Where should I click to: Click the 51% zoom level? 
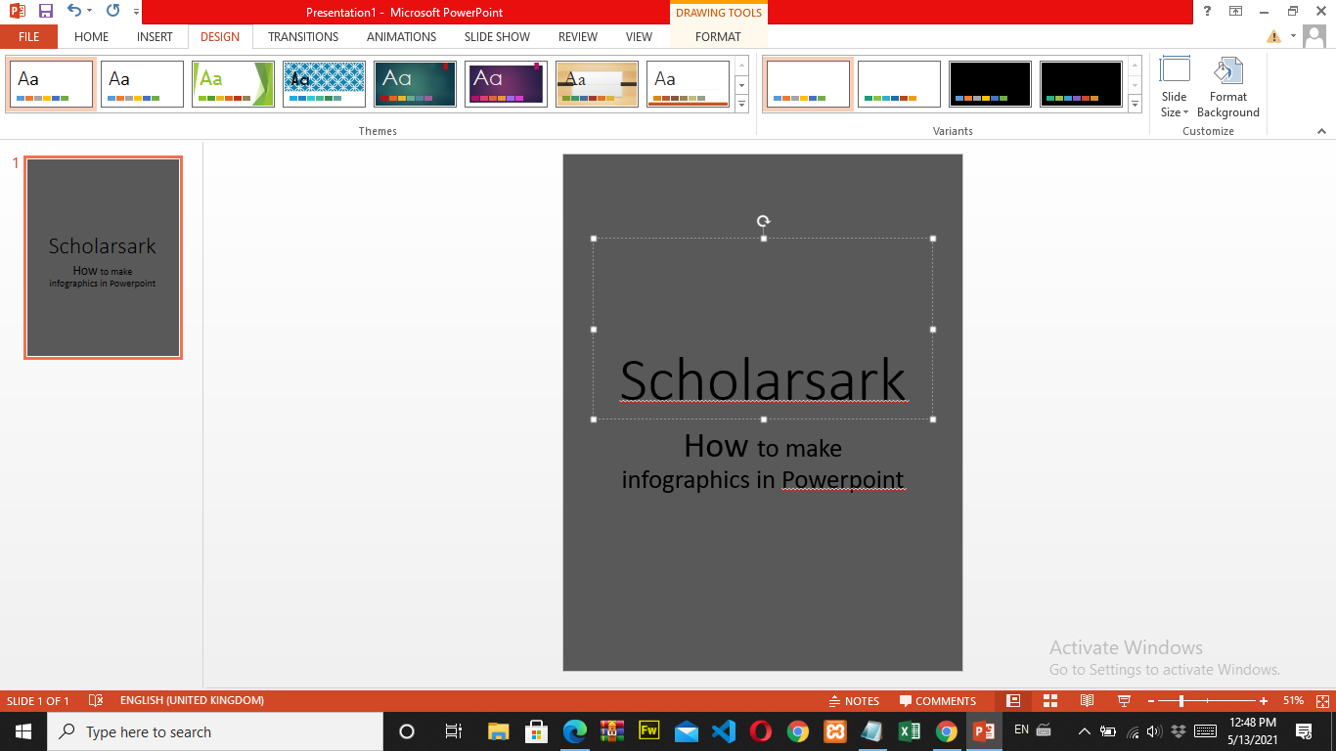tap(1293, 700)
